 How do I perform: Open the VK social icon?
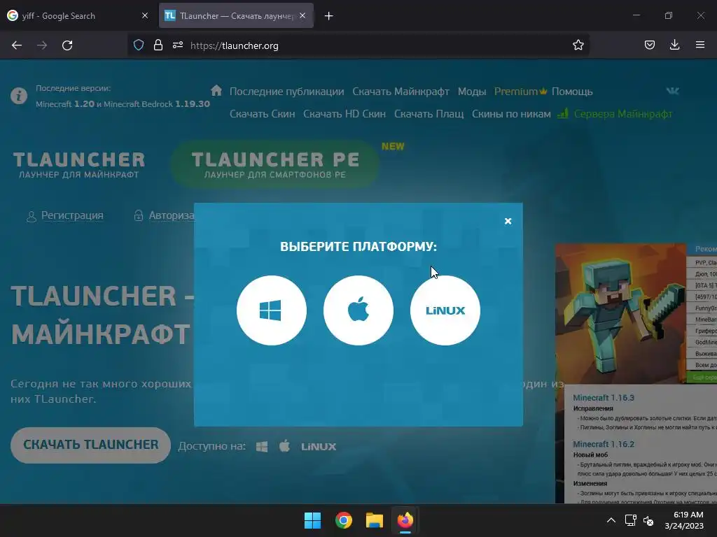coord(672,91)
